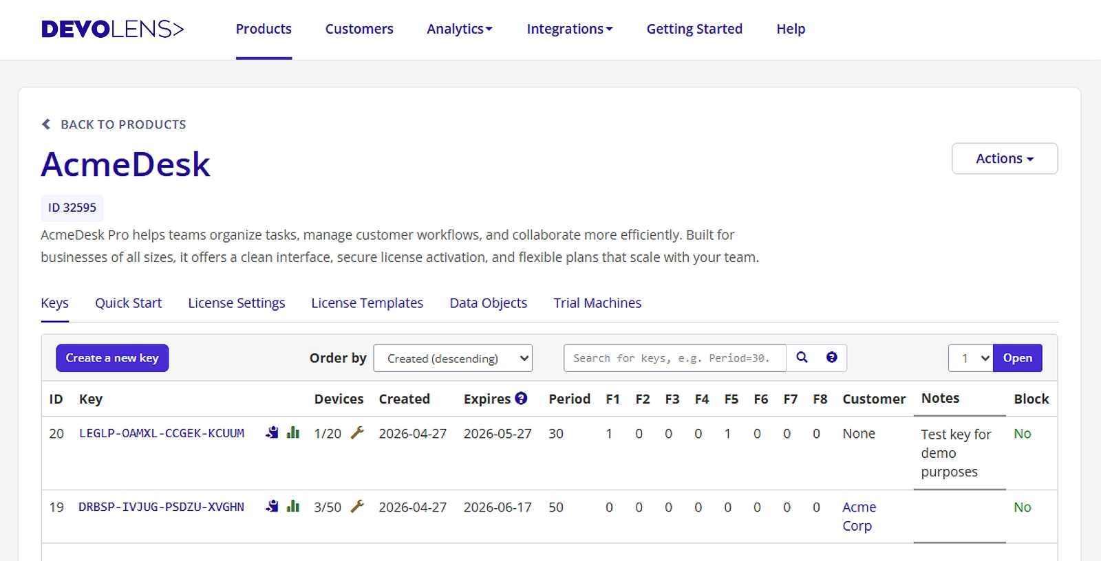Switch to the Quick Start tab
The image size is (1101, 561).
tap(128, 303)
